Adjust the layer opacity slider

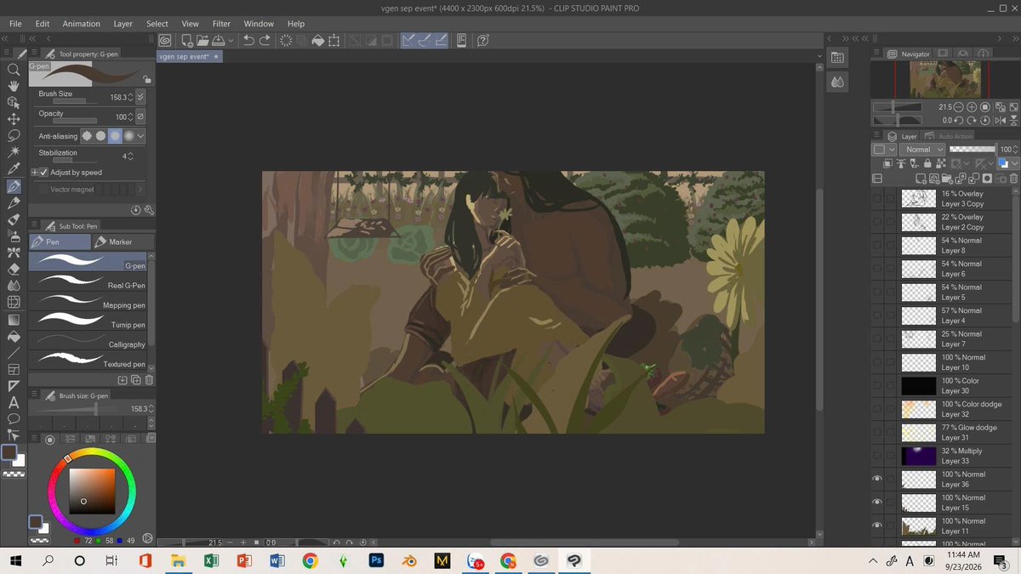click(x=972, y=149)
